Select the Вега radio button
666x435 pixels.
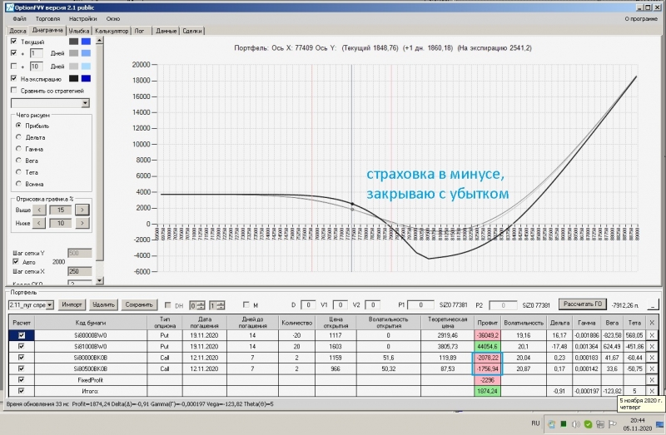click(18, 161)
